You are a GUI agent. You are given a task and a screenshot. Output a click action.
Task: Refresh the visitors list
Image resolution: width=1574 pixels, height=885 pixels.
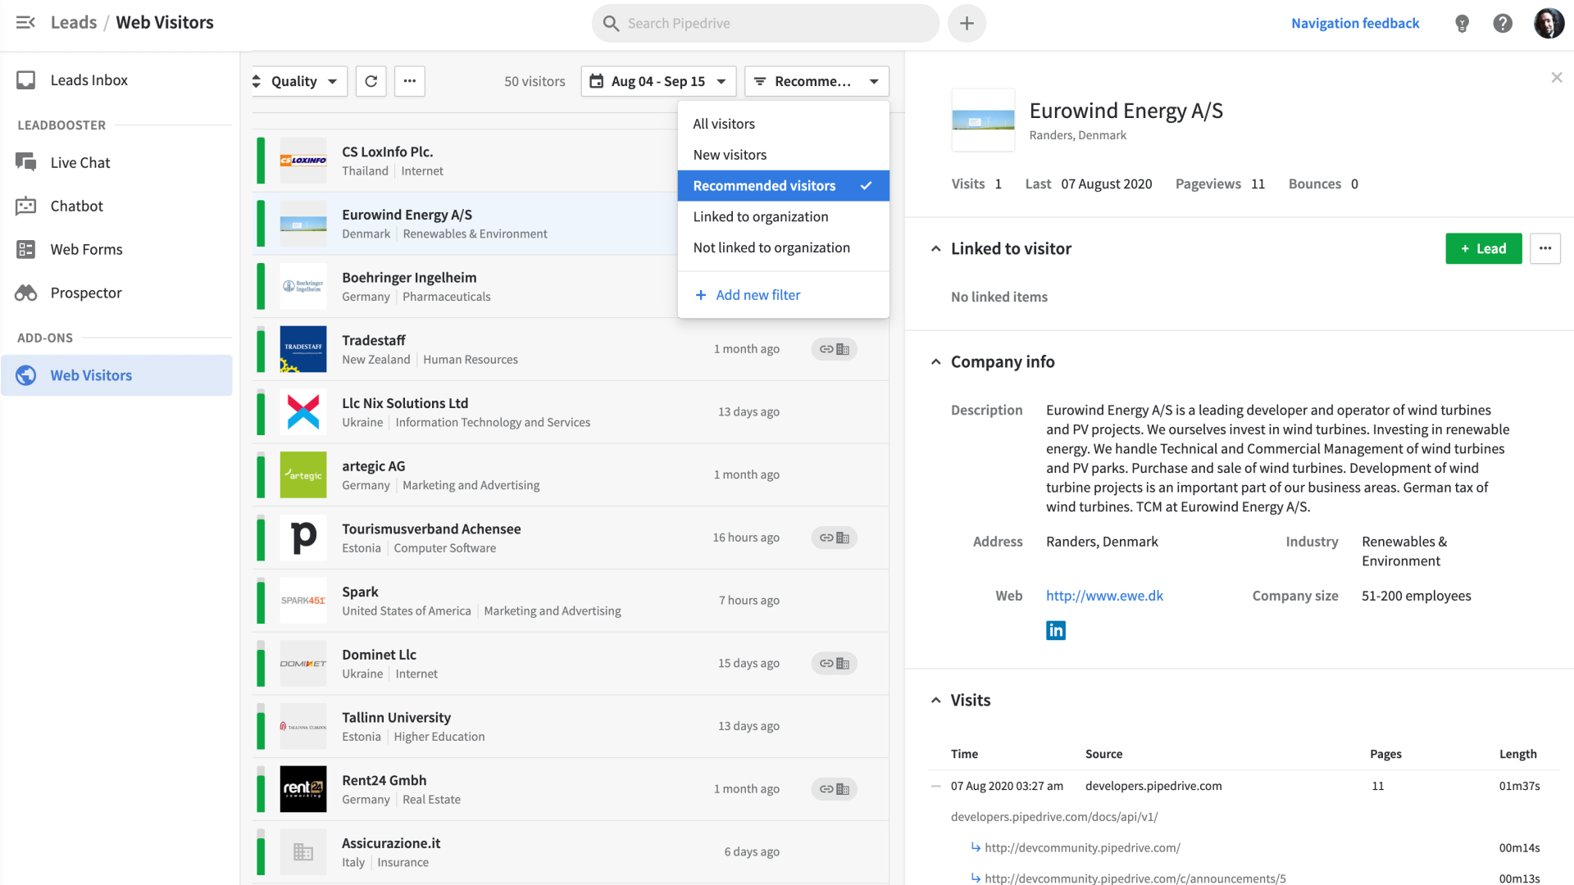pyautogui.click(x=371, y=81)
